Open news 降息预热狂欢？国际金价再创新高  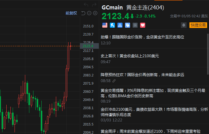click(x=142, y=75)
